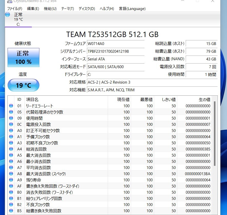Click the interface field Serial ATA

pyautogui.click(x=116, y=59)
